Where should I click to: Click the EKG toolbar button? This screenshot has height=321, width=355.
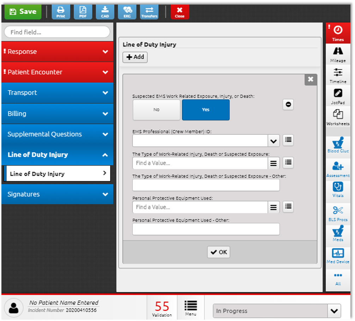(127, 12)
